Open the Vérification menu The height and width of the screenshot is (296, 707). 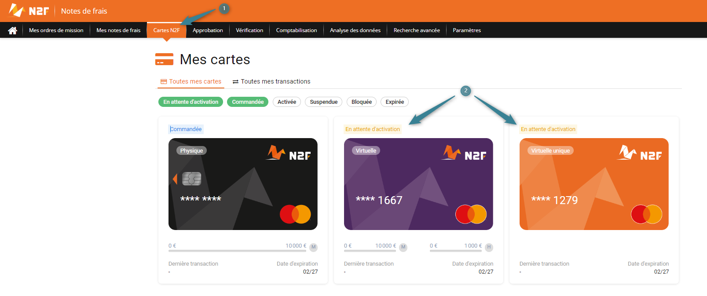[x=249, y=30]
